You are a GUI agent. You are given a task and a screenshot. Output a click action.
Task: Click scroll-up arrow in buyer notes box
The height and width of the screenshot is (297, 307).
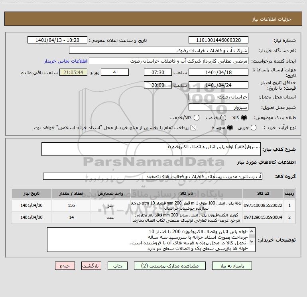pyautogui.click(x=252, y=231)
